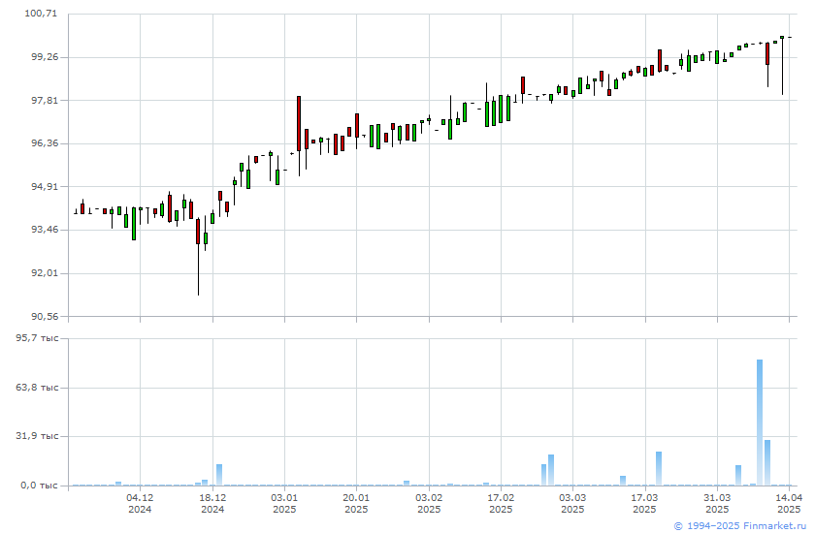The image size is (815, 533).
Task: Select the 20.01 2025 date label
Action: coord(357,503)
